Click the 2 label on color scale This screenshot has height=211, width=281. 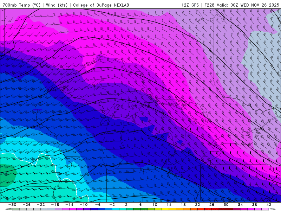126,205
